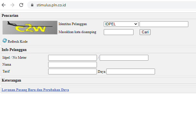Focus the customer ID input beside IDPEL
The image size is (196, 113).
point(164,24)
